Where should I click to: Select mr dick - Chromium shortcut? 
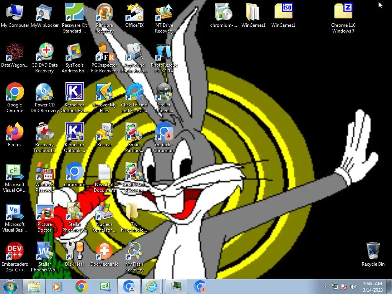(164, 137)
